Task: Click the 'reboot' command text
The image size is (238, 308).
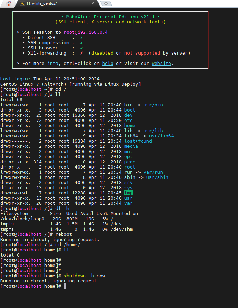Action: [x=64, y=234]
